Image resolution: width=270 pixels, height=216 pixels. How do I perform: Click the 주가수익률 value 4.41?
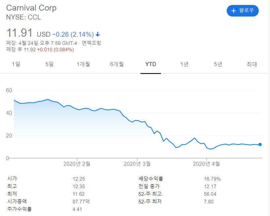[x=77, y=209]
